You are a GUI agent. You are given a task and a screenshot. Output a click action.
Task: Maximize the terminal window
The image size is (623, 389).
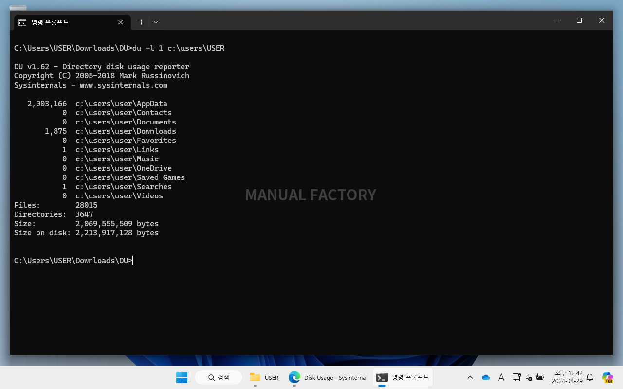[x=579, y=20]
